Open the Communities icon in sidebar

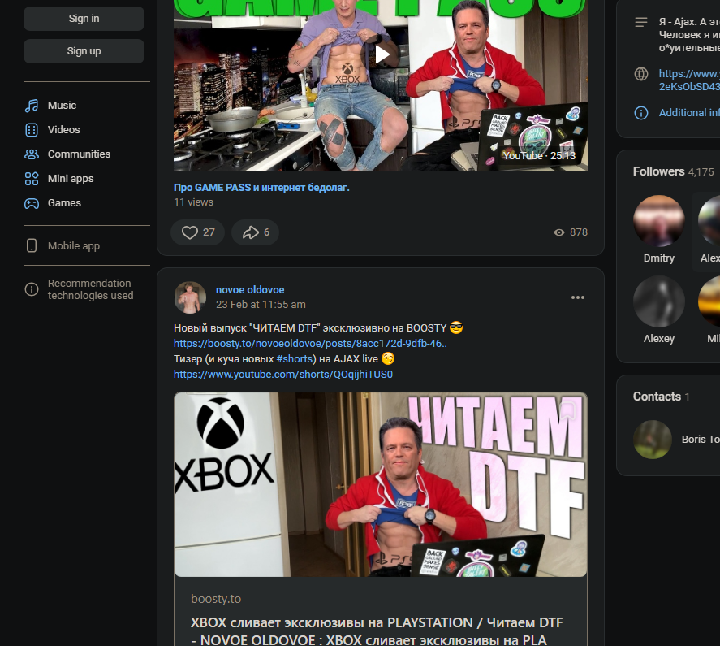(32, 154)
